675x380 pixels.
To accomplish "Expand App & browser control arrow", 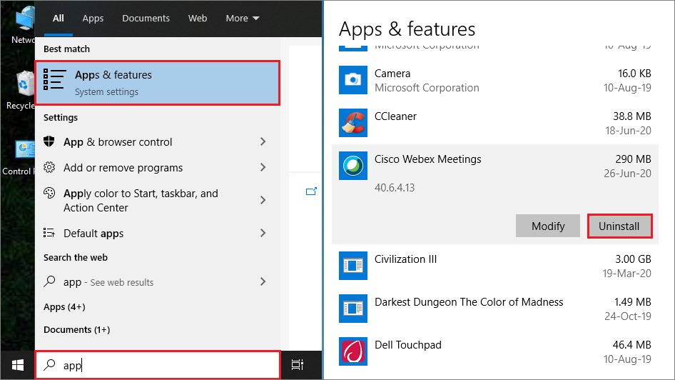I will 263,141.
